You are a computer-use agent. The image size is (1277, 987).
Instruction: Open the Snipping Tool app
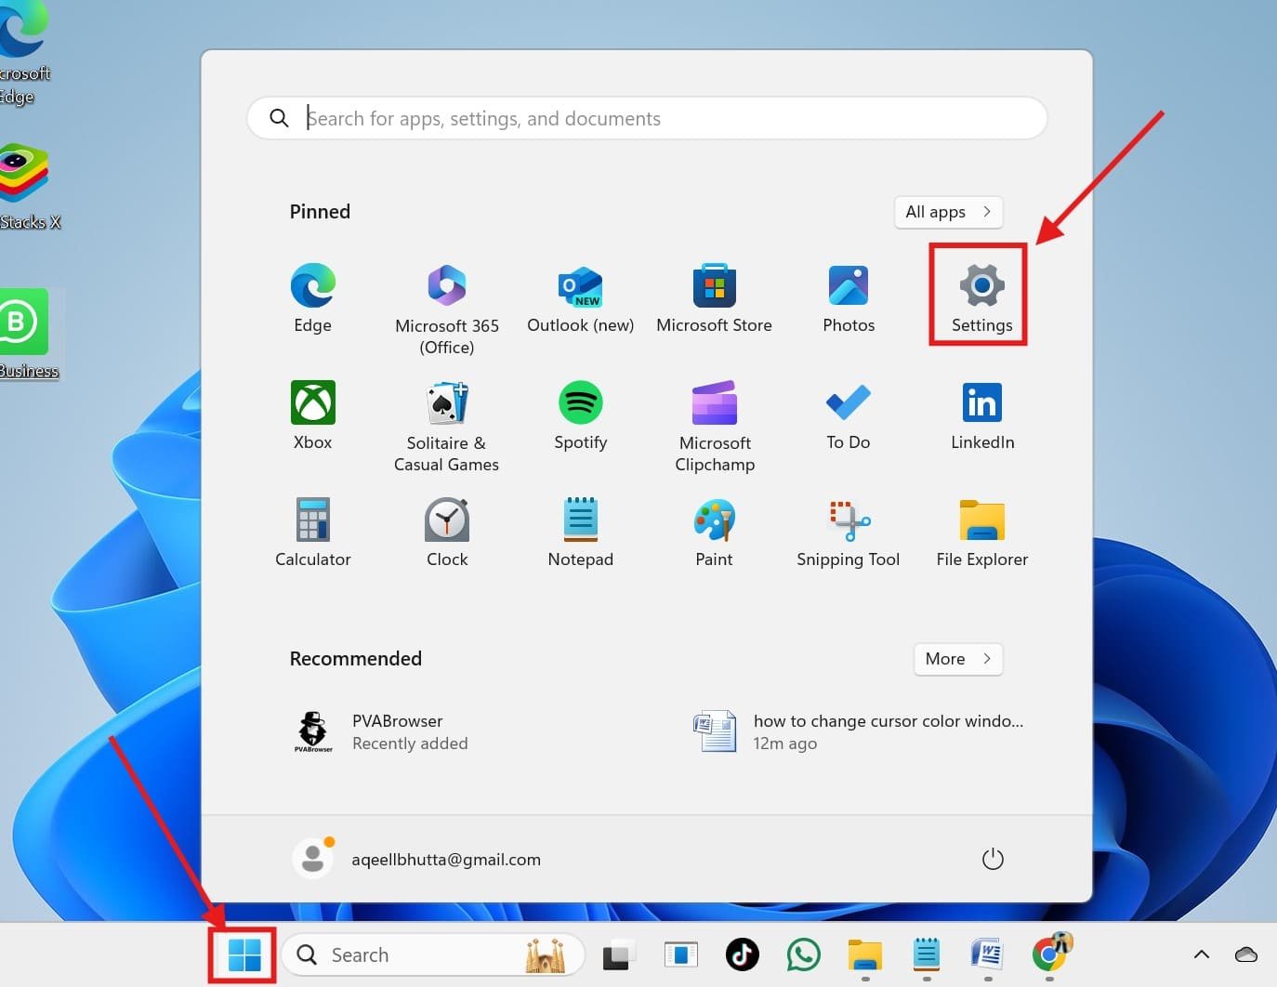848,532
